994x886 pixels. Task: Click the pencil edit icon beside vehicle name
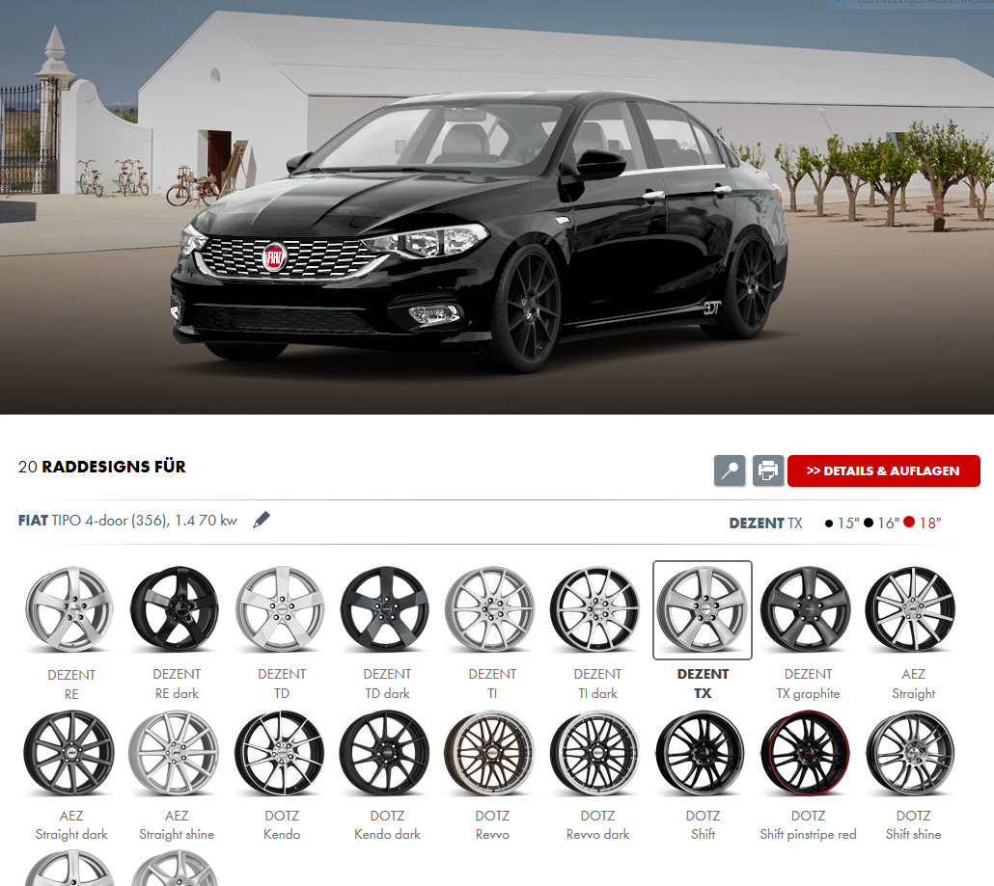[262, 521]
